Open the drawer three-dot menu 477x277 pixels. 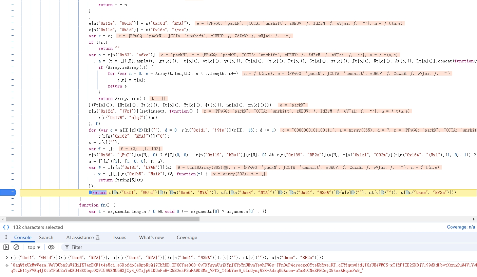pos(6,237)
